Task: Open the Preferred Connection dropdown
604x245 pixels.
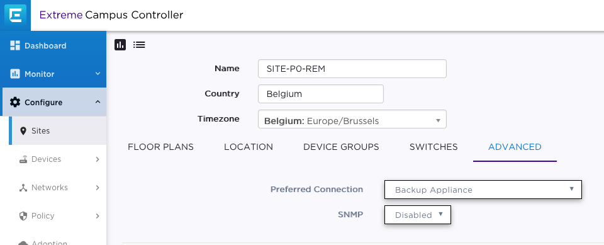Action: pyautogui.click(x=483, y=190)
